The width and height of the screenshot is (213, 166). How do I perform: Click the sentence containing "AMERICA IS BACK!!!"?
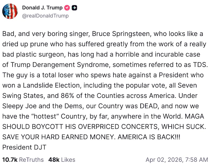tap(146, 137)
